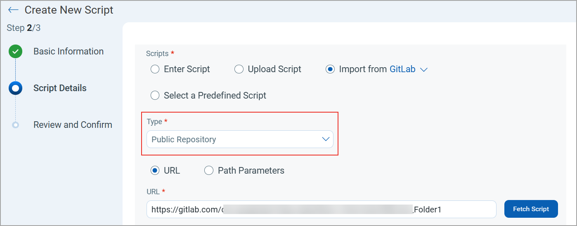Click the Script Details step circle icon
The image size is (577, 226).
16,88
